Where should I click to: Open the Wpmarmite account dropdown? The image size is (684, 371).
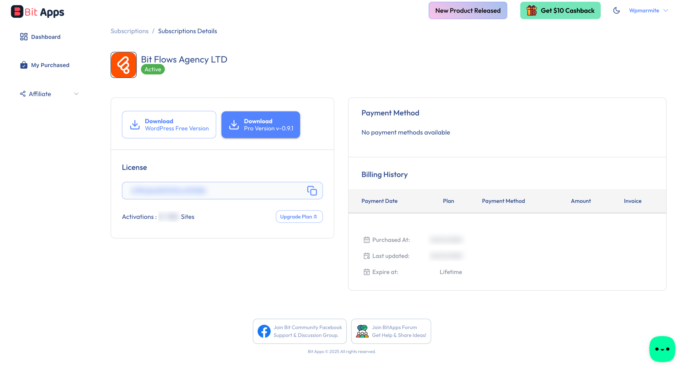648,10
